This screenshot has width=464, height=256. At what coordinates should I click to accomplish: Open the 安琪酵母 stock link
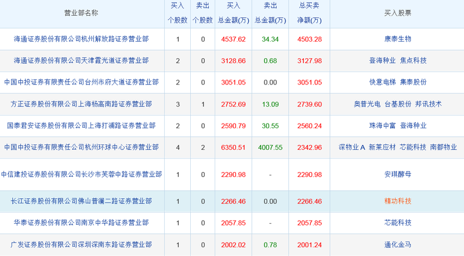[398, 174]
